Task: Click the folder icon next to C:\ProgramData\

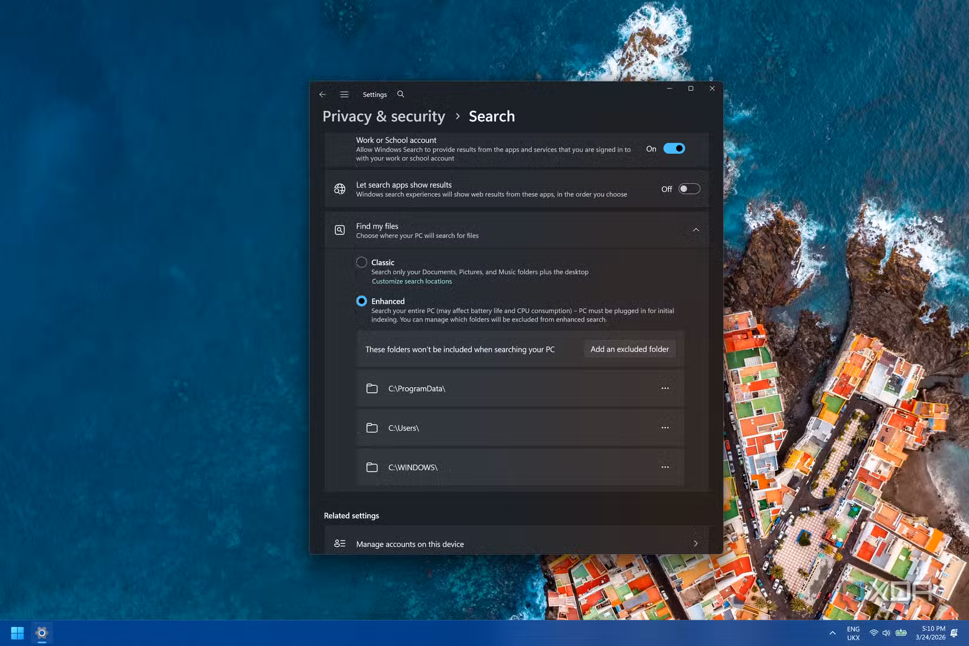Action: coord(372,389)
